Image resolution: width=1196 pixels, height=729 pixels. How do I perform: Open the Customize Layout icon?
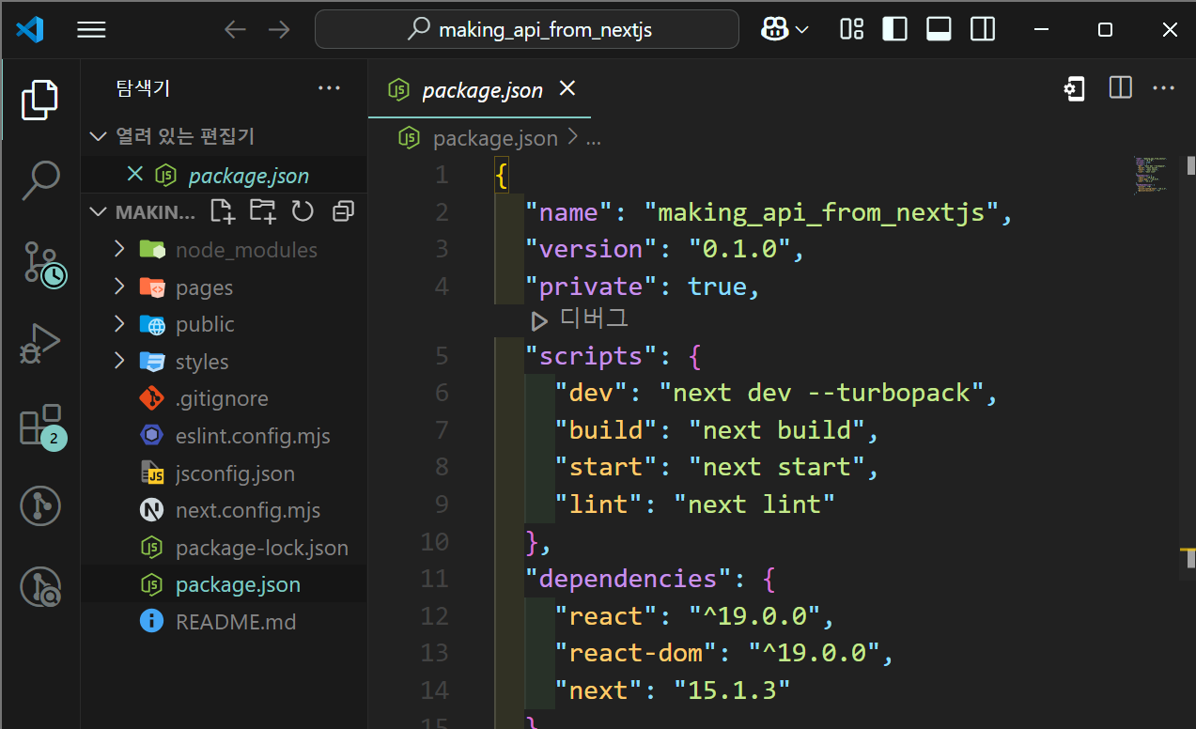click(x=851, y=30)
